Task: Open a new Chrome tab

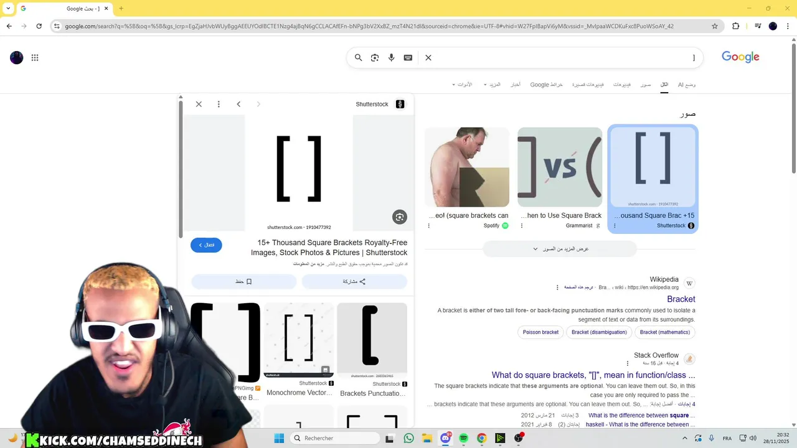Action: [x=121, y=8]
